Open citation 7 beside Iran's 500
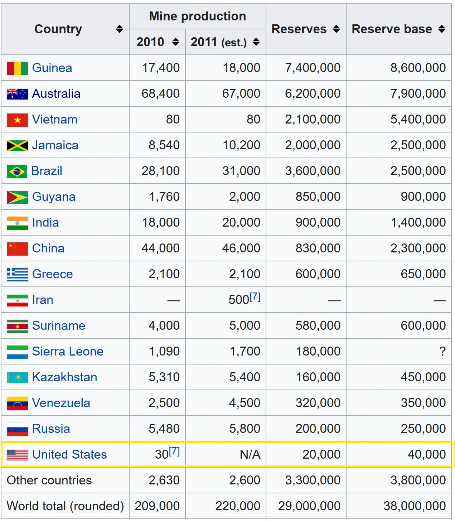 pos(255,297)
